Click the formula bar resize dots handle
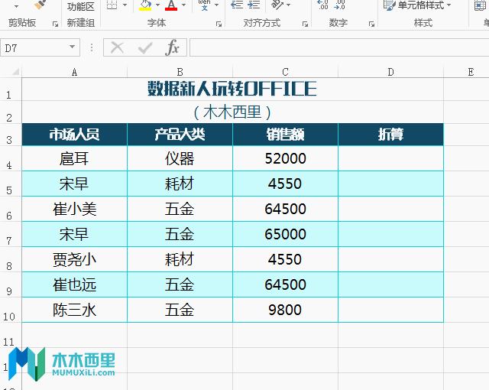Image resolution: width=489 pixels, height=390 pixels. click(92, 47)
